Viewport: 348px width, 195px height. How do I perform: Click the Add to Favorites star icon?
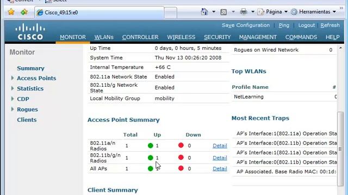tap(24, 12)
